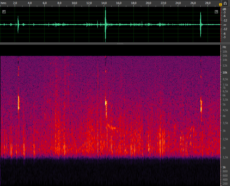Click the 400 Hz scale label
Image resolution: width=230 pixels, height=186 pixels.
[225, 180]
